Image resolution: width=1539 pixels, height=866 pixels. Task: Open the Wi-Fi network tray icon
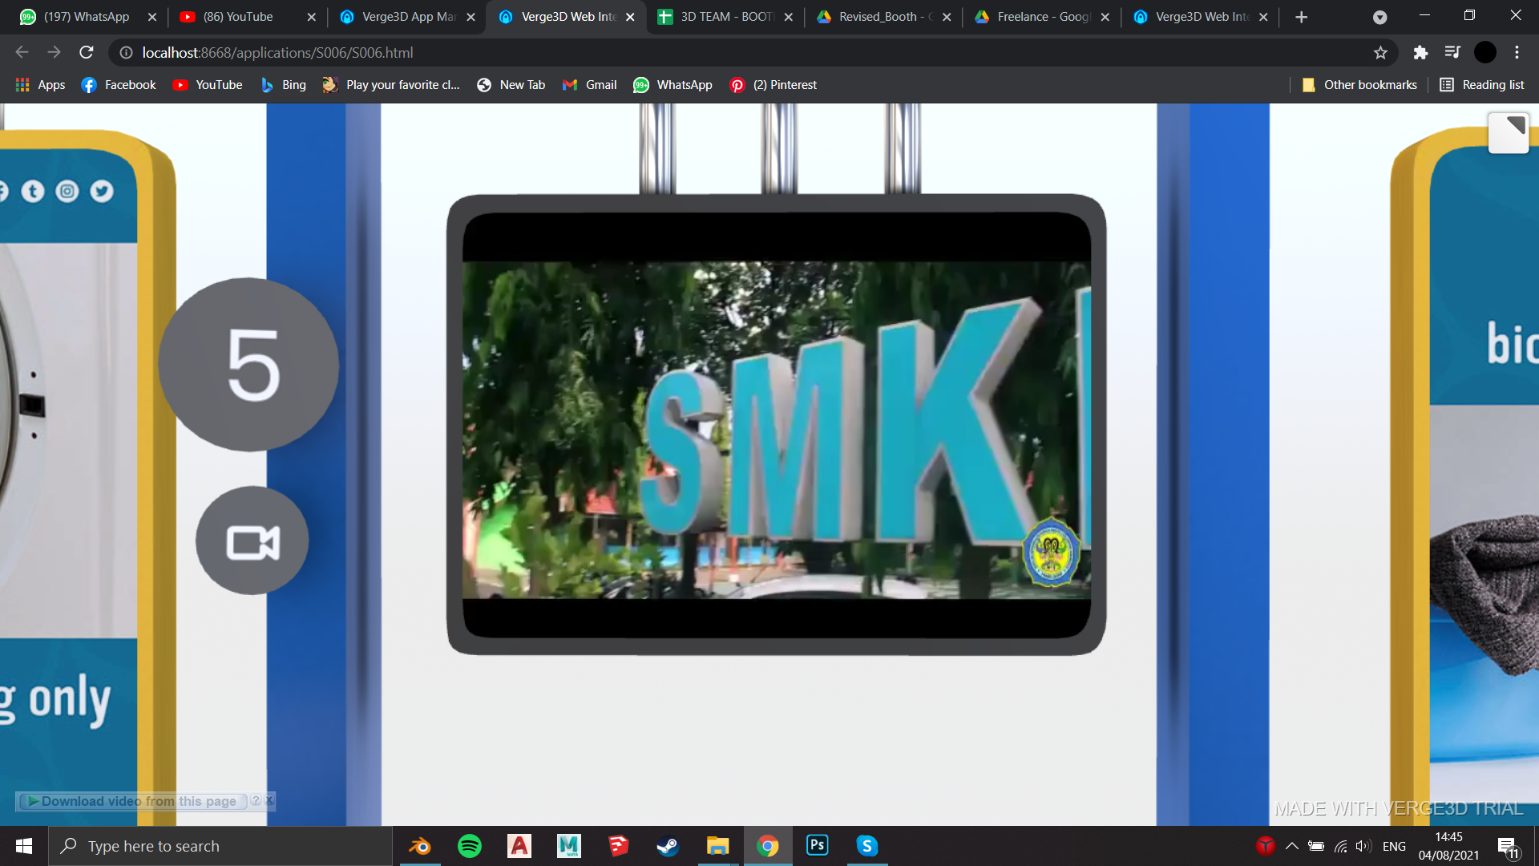tap(1340, 846)
